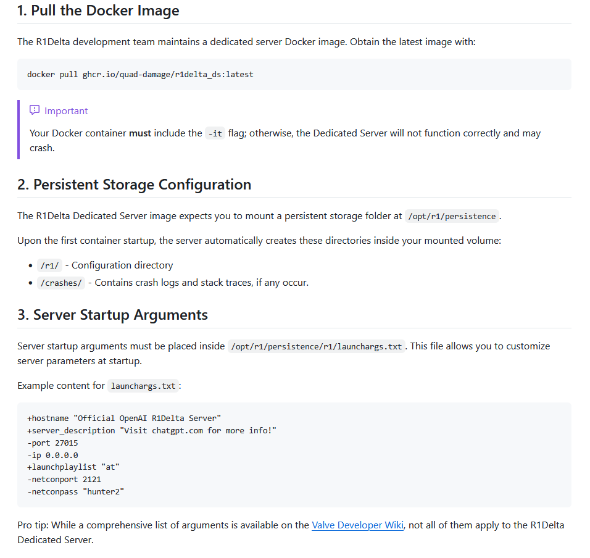Click the +server_description line in the code block
590x558 pixels.
pyautogui.click(x=151, y=430)
